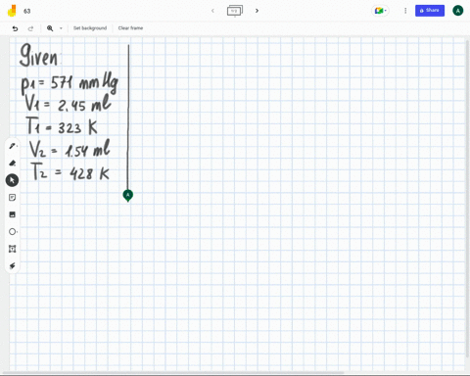Start a Google Meet call

[380, 11]
